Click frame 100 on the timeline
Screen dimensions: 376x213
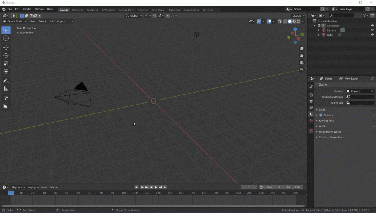pos(124,193)
